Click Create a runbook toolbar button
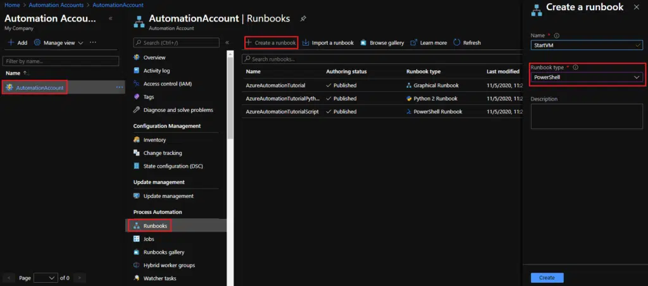The width and height of the screenshot is (648, 286). click(271, 42)
